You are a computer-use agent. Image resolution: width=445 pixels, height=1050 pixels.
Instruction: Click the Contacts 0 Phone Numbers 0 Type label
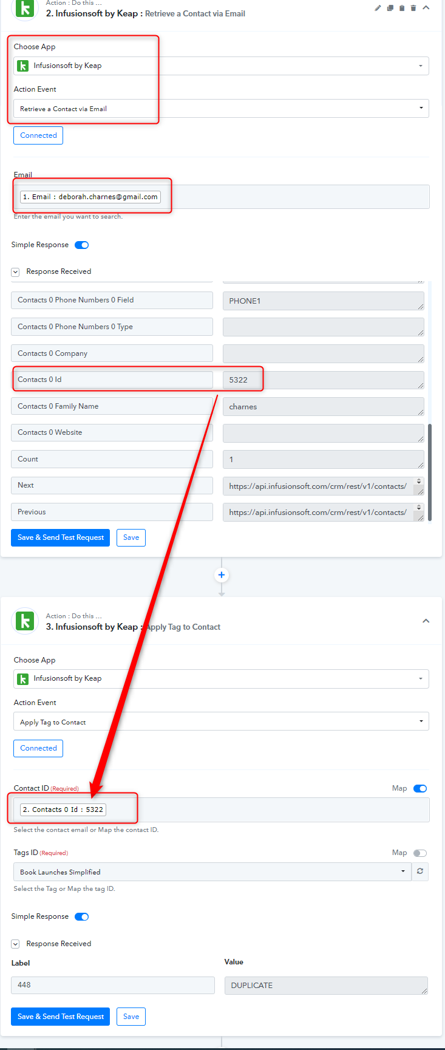click(x=112, y=327)
